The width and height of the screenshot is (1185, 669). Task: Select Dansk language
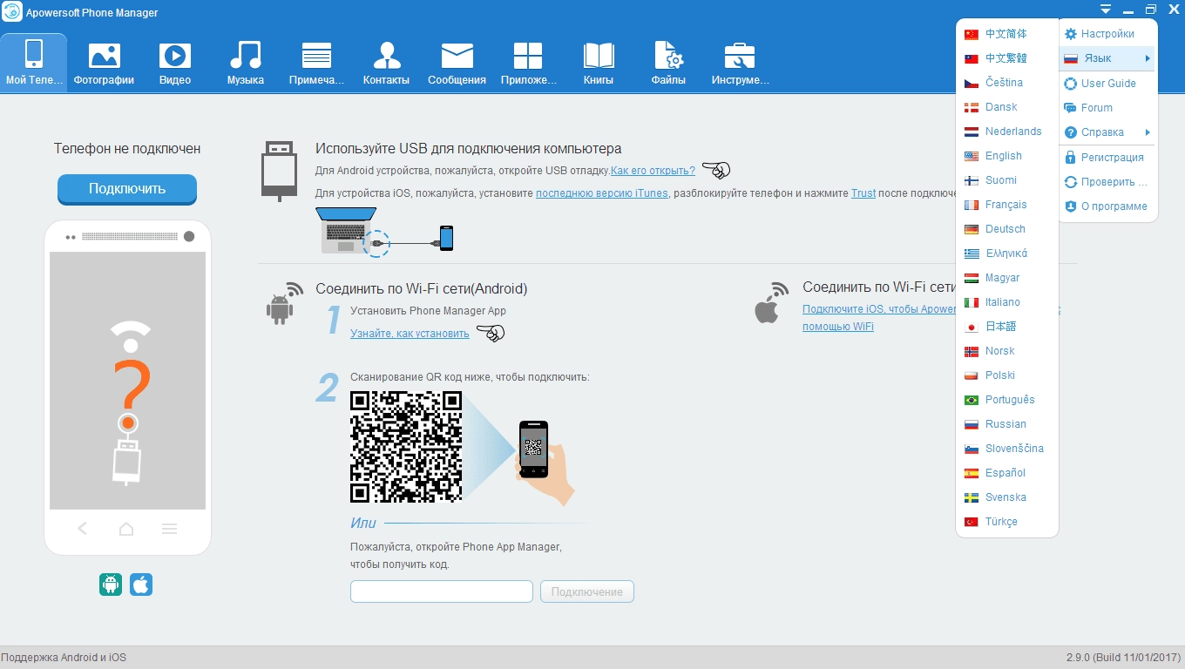point(1006,107)
